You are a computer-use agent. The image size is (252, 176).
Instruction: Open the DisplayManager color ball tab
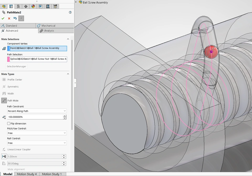pos(33,6)
